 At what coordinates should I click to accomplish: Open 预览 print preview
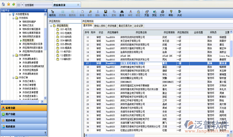154,13
